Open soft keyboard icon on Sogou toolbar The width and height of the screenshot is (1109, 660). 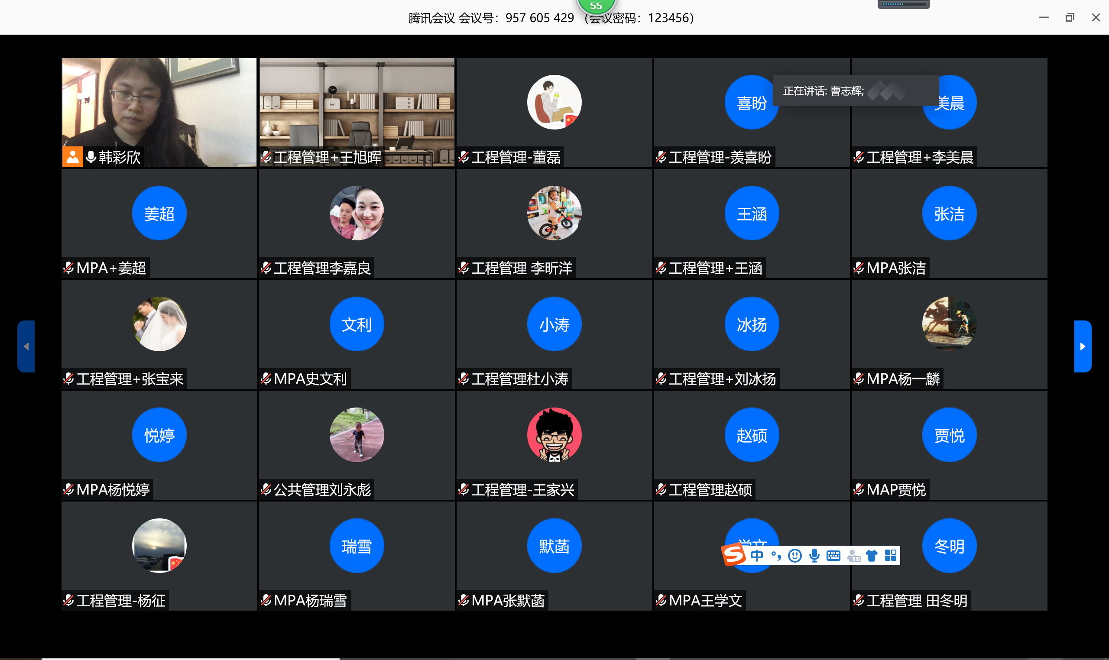[x=833, y=556]
